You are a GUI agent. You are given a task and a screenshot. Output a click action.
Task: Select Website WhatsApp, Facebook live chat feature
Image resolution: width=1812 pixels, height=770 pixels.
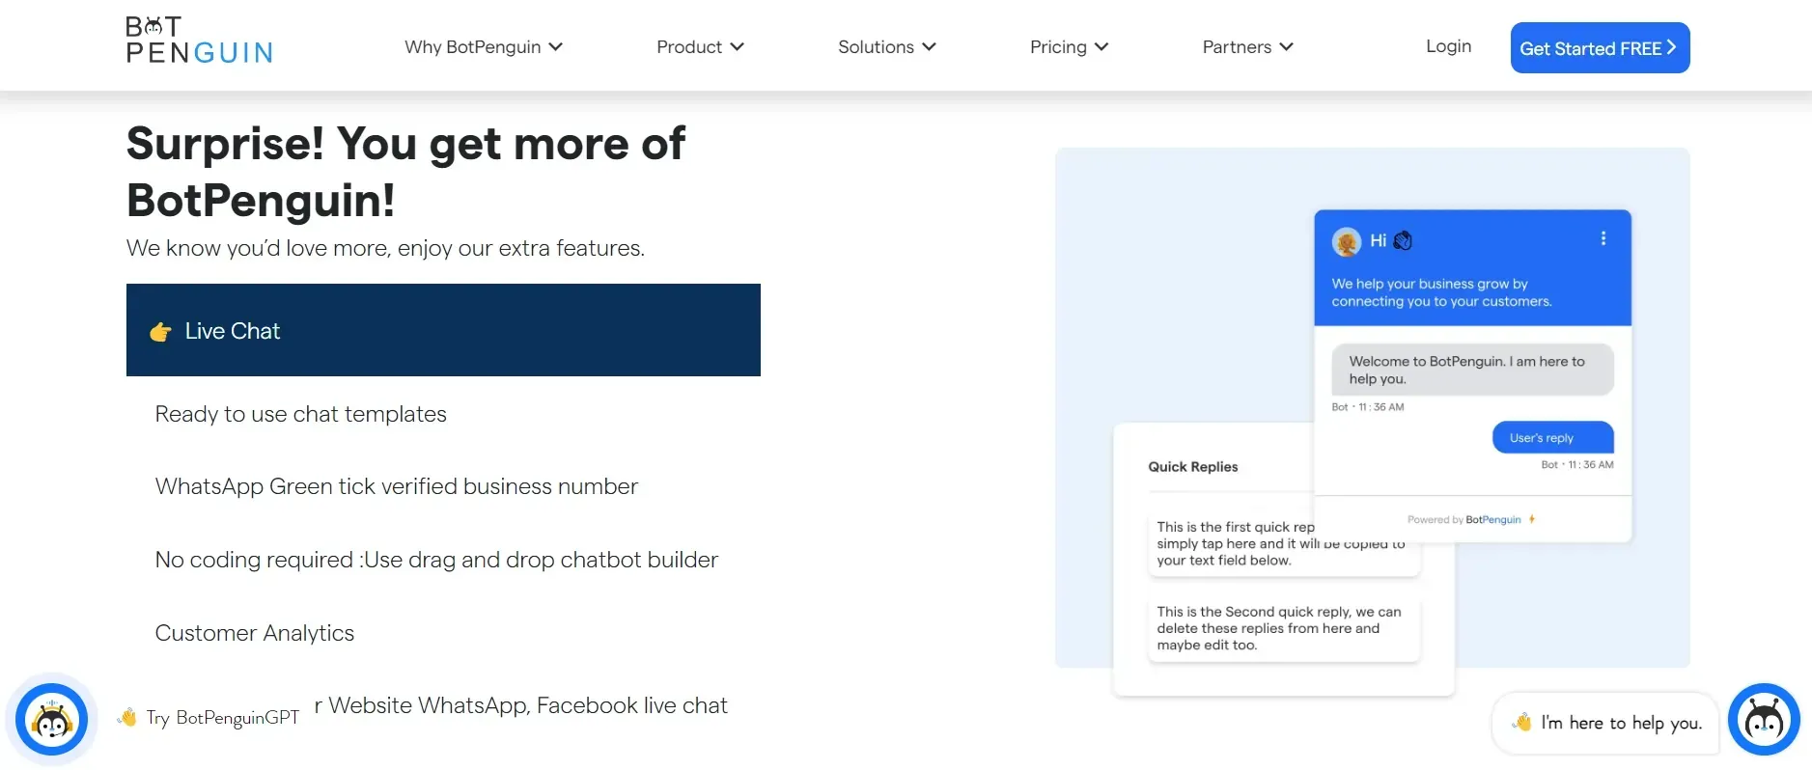pos(520,705)
